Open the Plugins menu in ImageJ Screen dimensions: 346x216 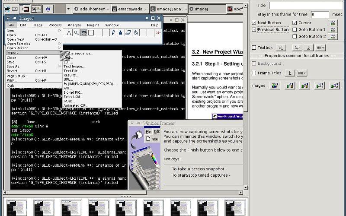[93, 25]
